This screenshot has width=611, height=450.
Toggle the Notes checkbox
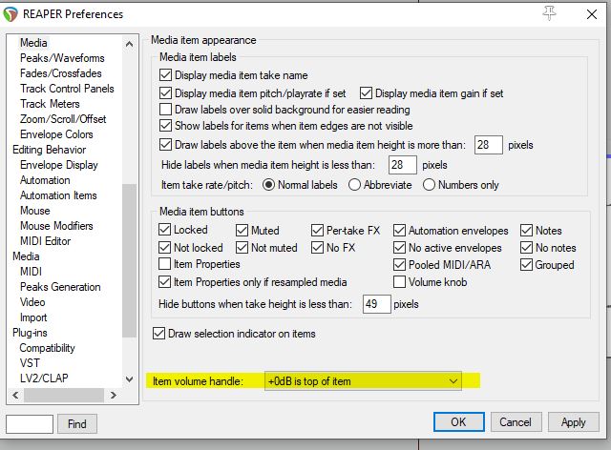[526, 230]
